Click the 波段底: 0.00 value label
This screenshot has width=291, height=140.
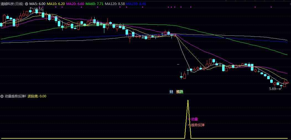[x=37, y=96]
